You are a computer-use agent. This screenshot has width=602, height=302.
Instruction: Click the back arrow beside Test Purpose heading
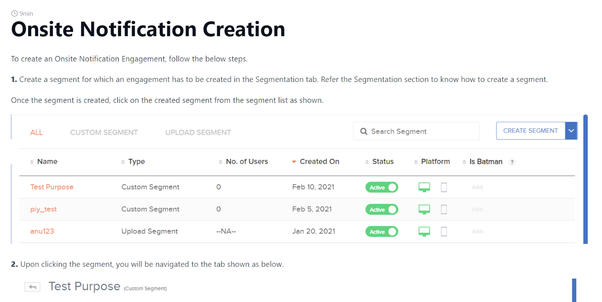[x=32, y=286]
